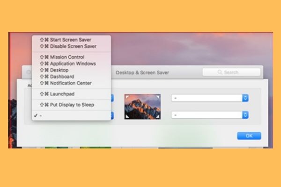Select Disable Screen Saver option
Screen dimensions: 281x187
[72, 46]
